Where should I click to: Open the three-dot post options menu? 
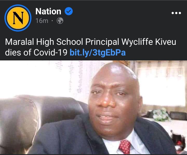tap(176, 13)
